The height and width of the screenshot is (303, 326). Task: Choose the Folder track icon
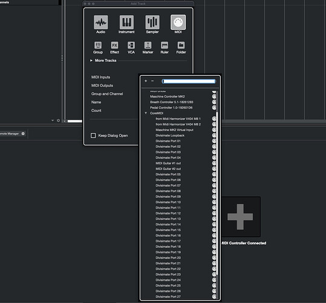coord(181,45)
